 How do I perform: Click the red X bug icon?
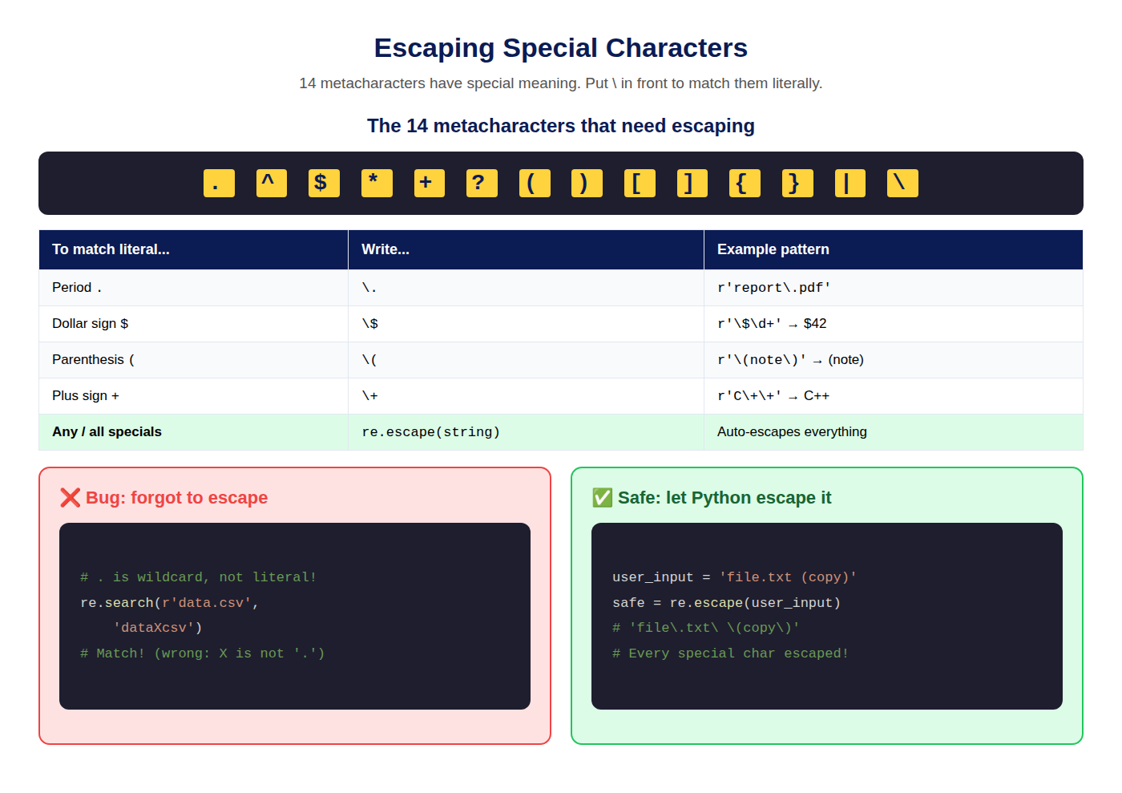[71, 498]
